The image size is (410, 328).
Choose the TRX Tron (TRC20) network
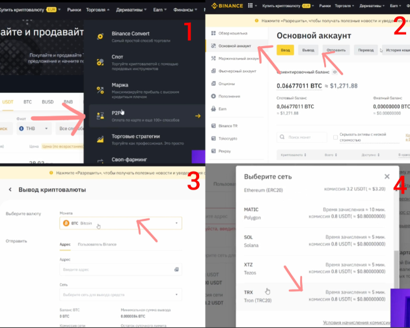coord(314,296)
